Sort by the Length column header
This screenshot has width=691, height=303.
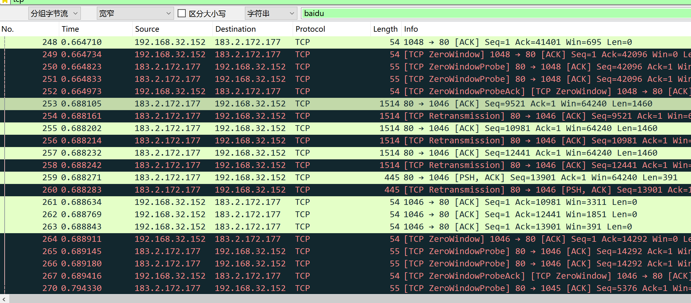coord(385,29)
